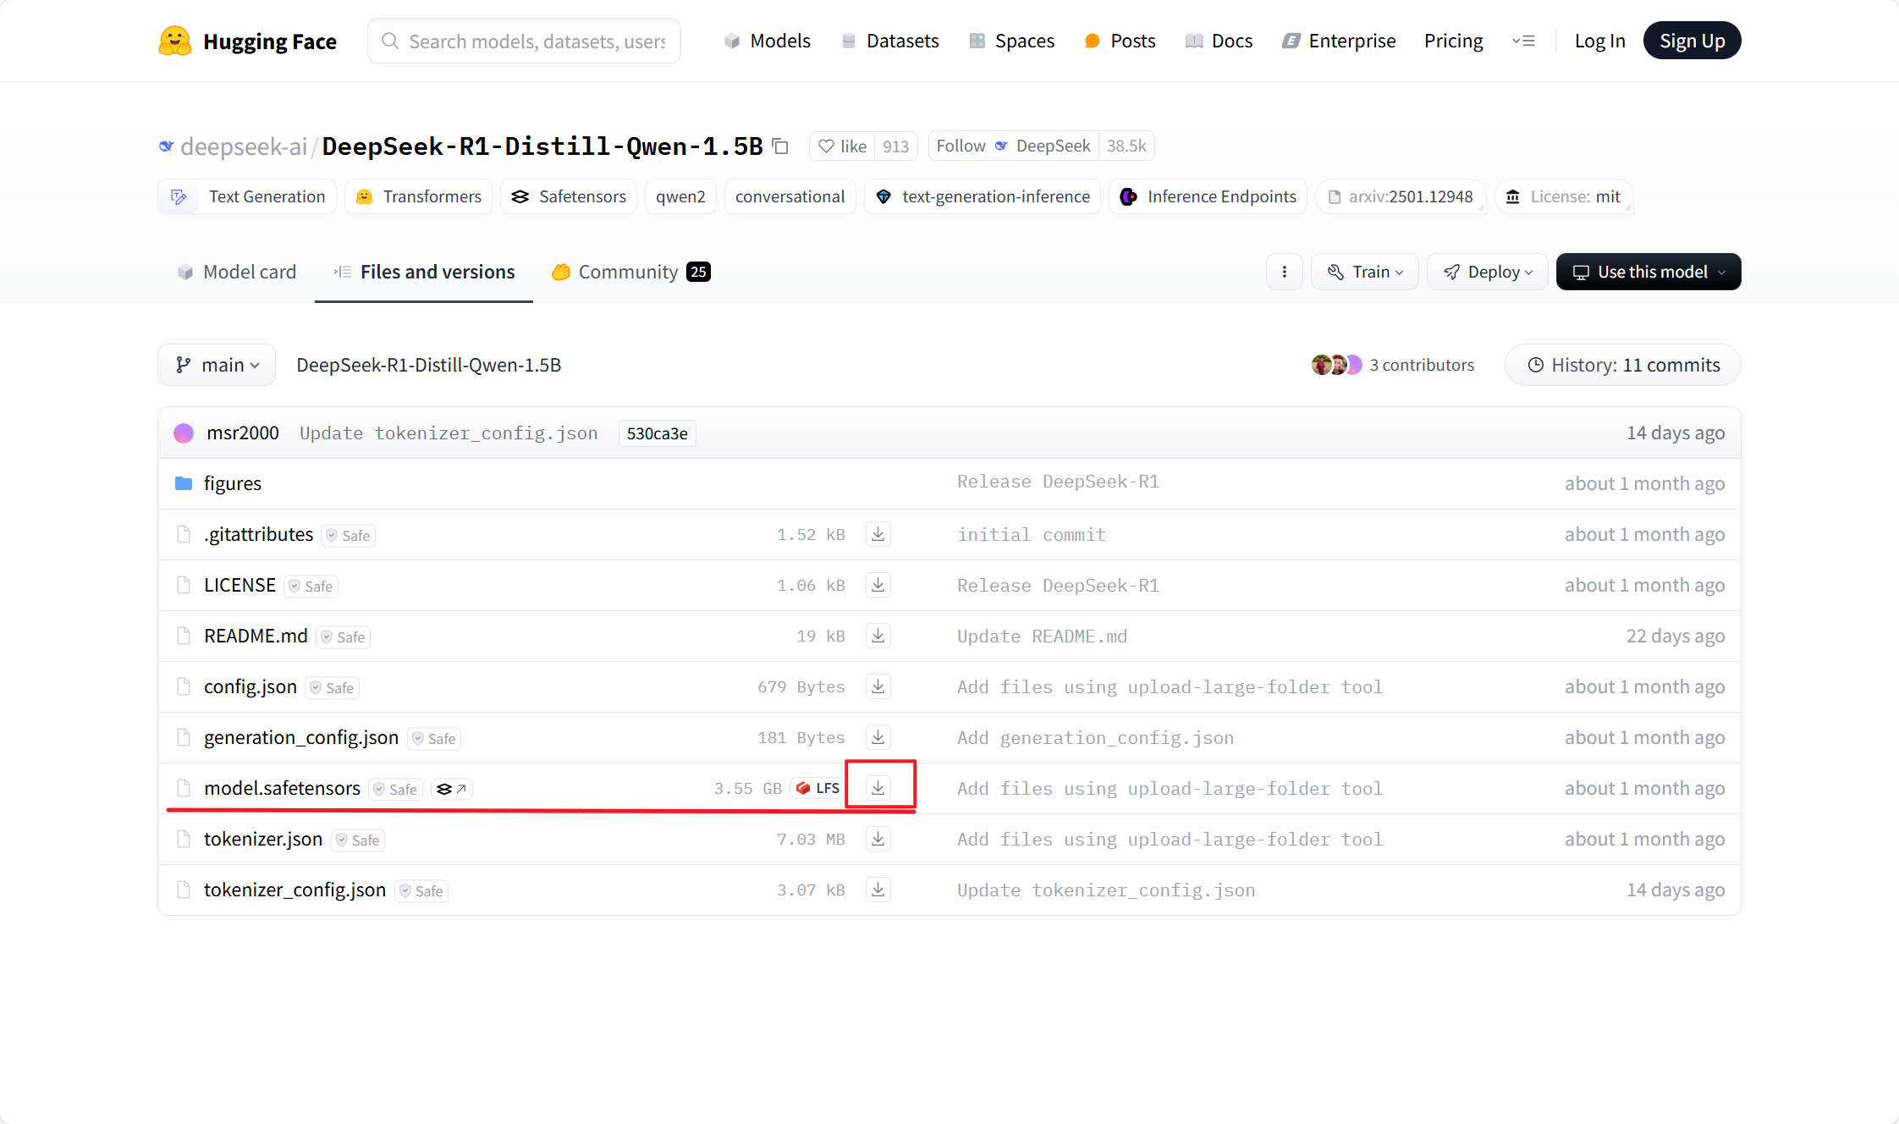The height and width of the screenshot is (1124, 1899).
Task: Open the figures folder
Action: (233, 483)
